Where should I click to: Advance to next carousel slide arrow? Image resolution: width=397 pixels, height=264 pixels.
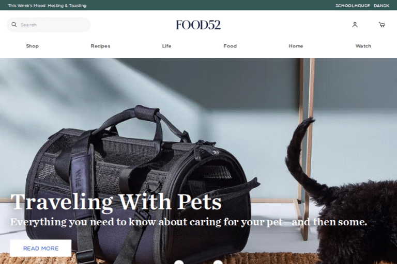point(218,262)
